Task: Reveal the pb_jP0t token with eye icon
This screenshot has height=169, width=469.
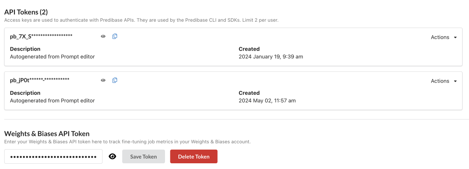Action: (x=103, y=80)
